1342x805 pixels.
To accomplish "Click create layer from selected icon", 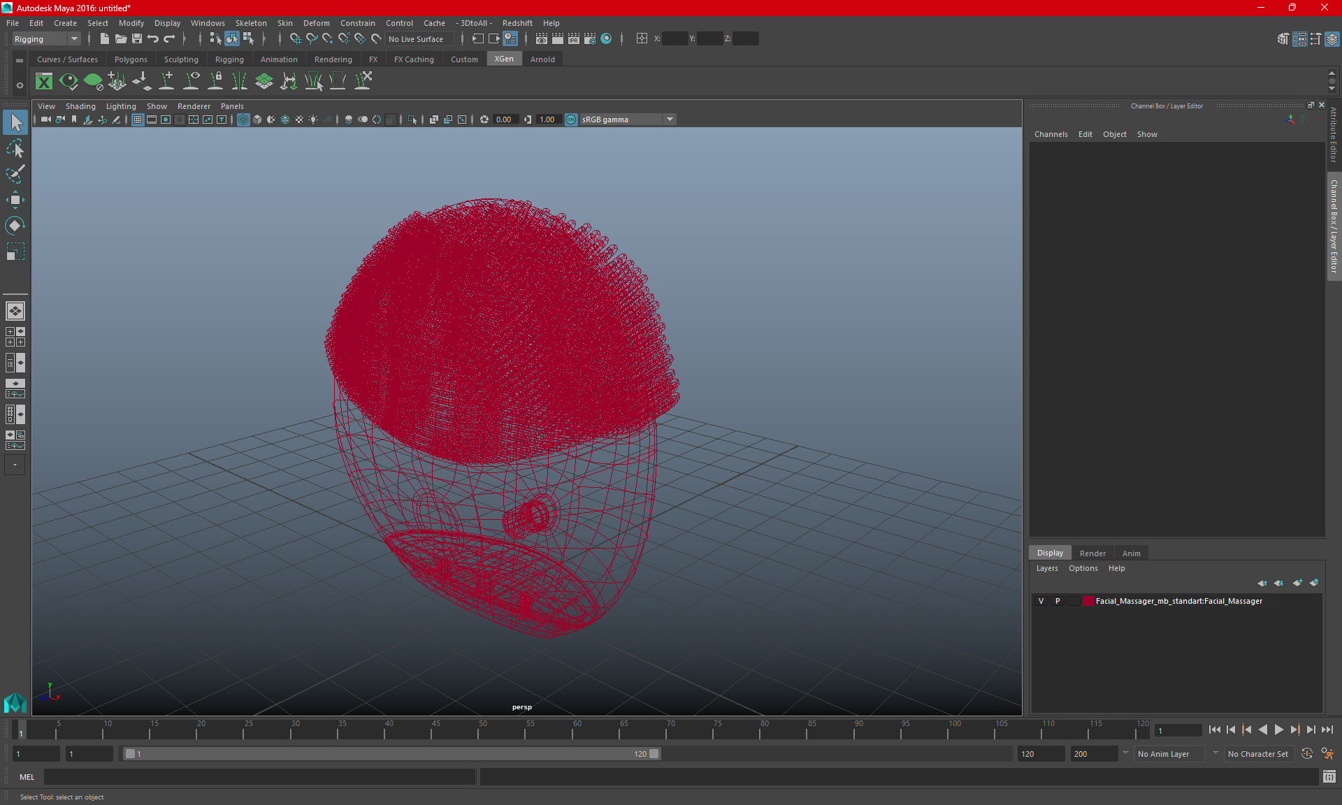I will [x=1314, y=583].
